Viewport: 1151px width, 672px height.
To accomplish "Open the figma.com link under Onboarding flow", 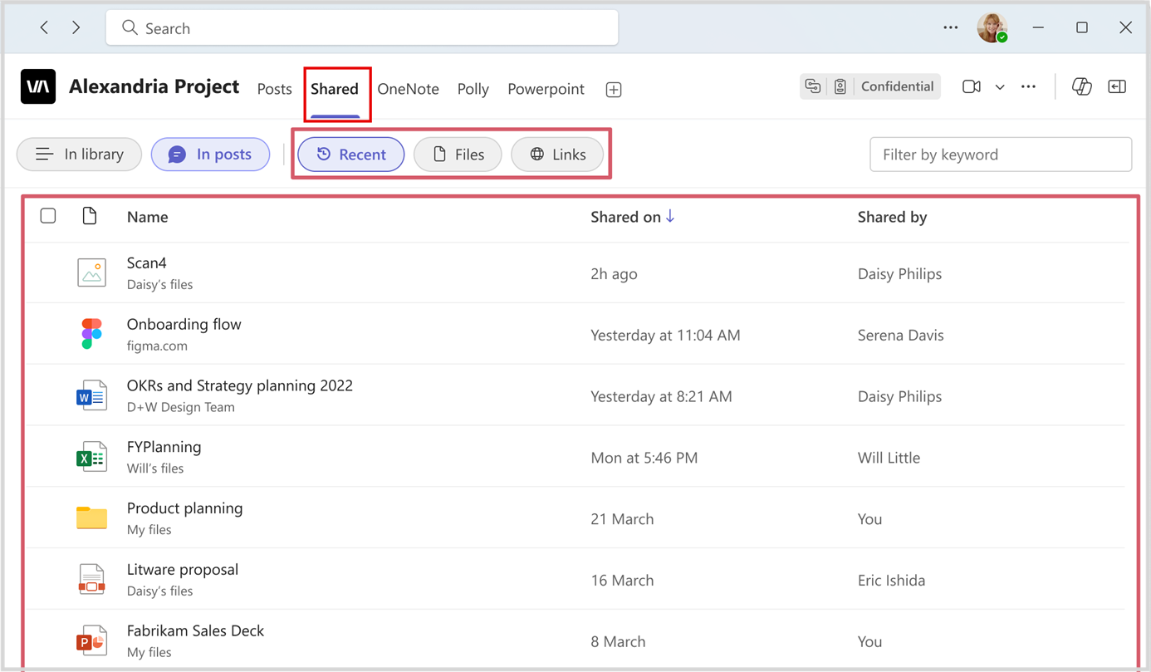I will click(157, 346).
